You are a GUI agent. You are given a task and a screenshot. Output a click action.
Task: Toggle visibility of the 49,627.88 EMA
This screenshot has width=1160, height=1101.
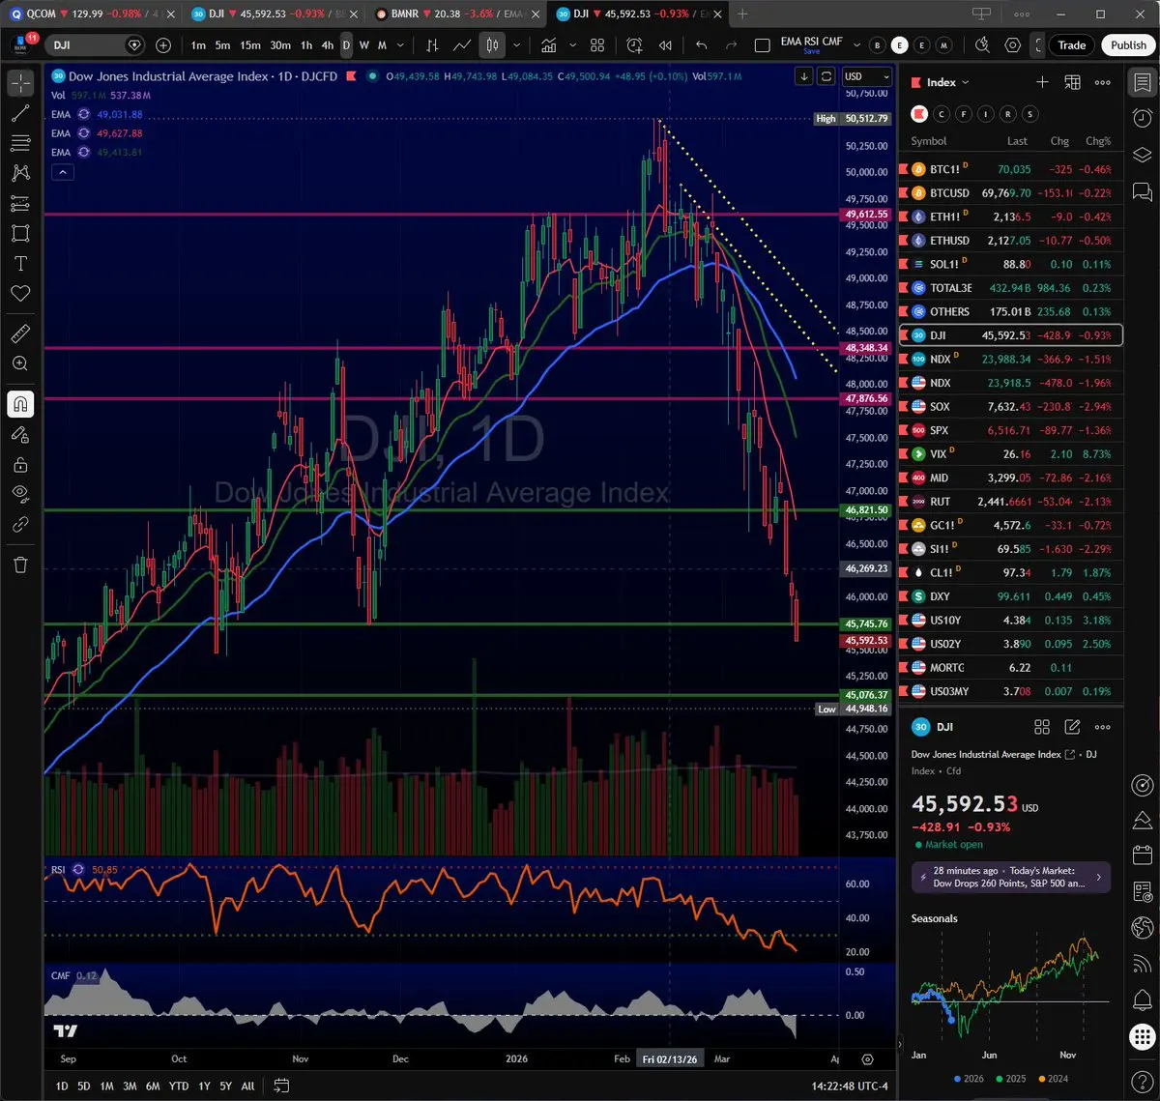click(x=83, y=133)
